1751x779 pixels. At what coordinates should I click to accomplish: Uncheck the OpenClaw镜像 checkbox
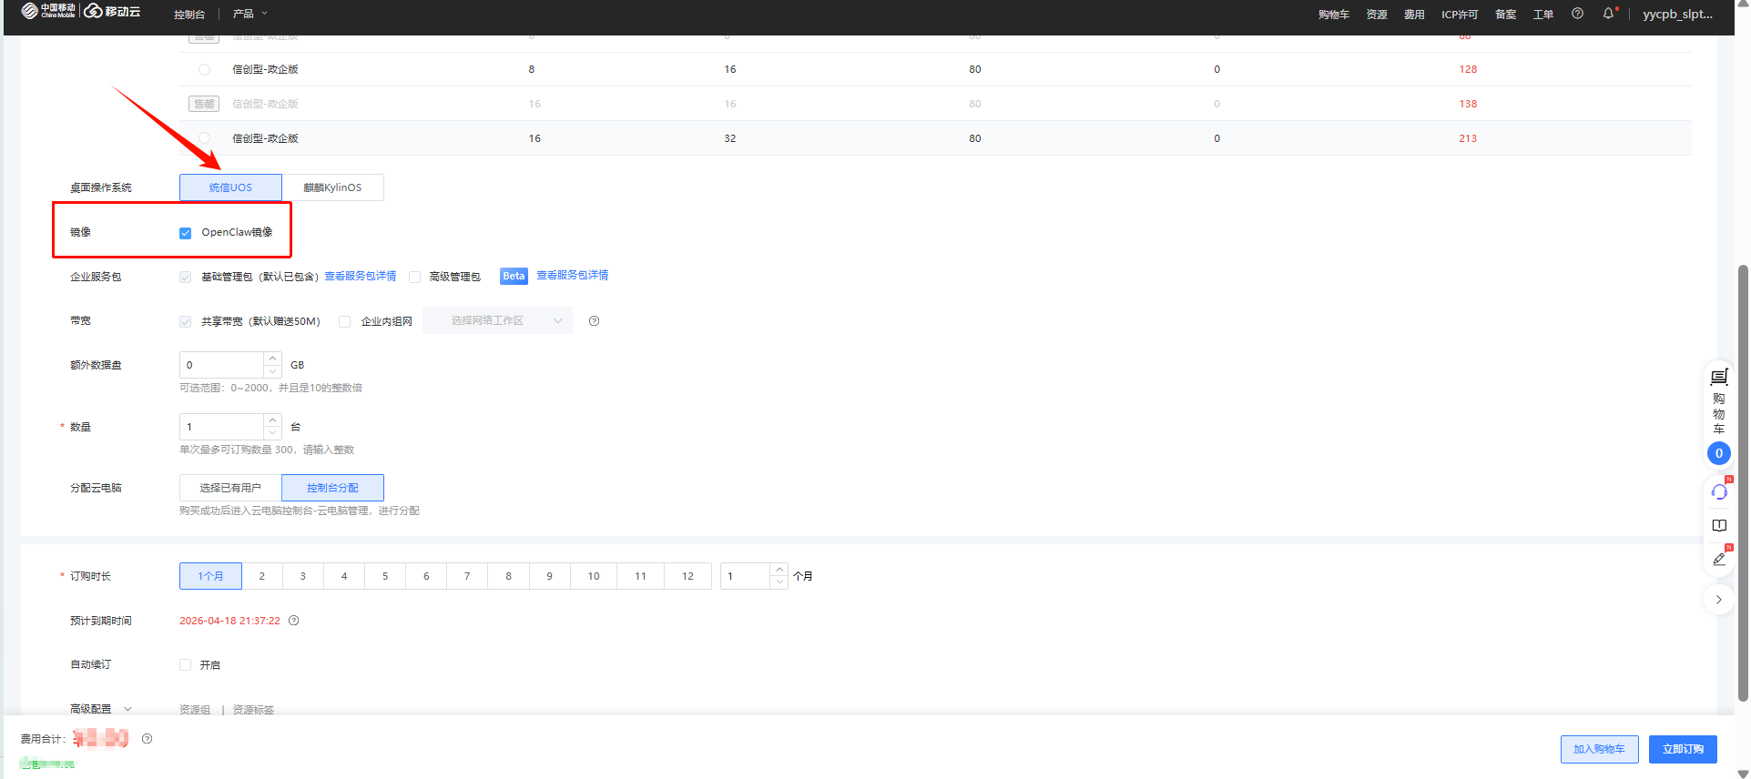tap(186, 233)
